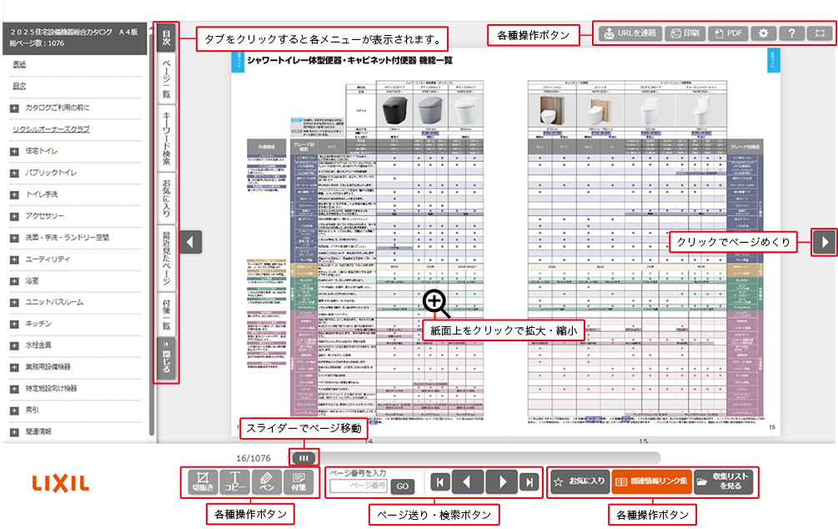The image size is (838, 529).
Task: Jump to the last page
Action: pos(528,482)
